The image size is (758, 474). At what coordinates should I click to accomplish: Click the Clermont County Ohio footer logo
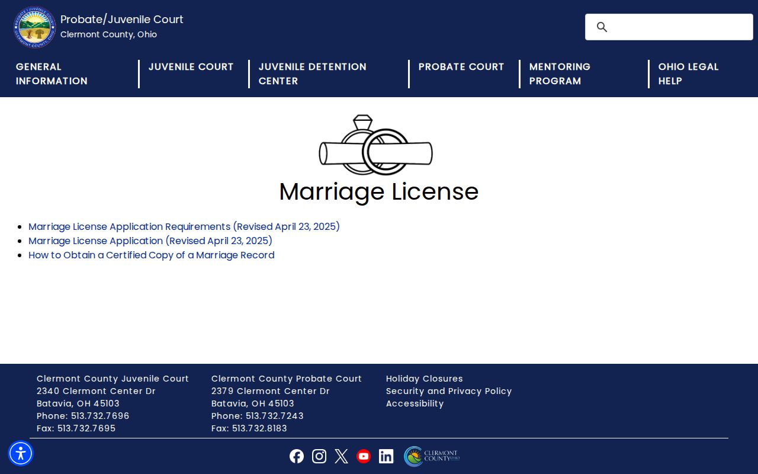pos(432,456)
